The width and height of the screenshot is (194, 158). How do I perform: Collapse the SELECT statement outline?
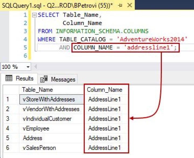pyautogui.click(x=34, y=15)
